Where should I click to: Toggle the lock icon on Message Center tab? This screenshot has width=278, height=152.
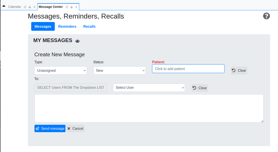pos(72,7)
